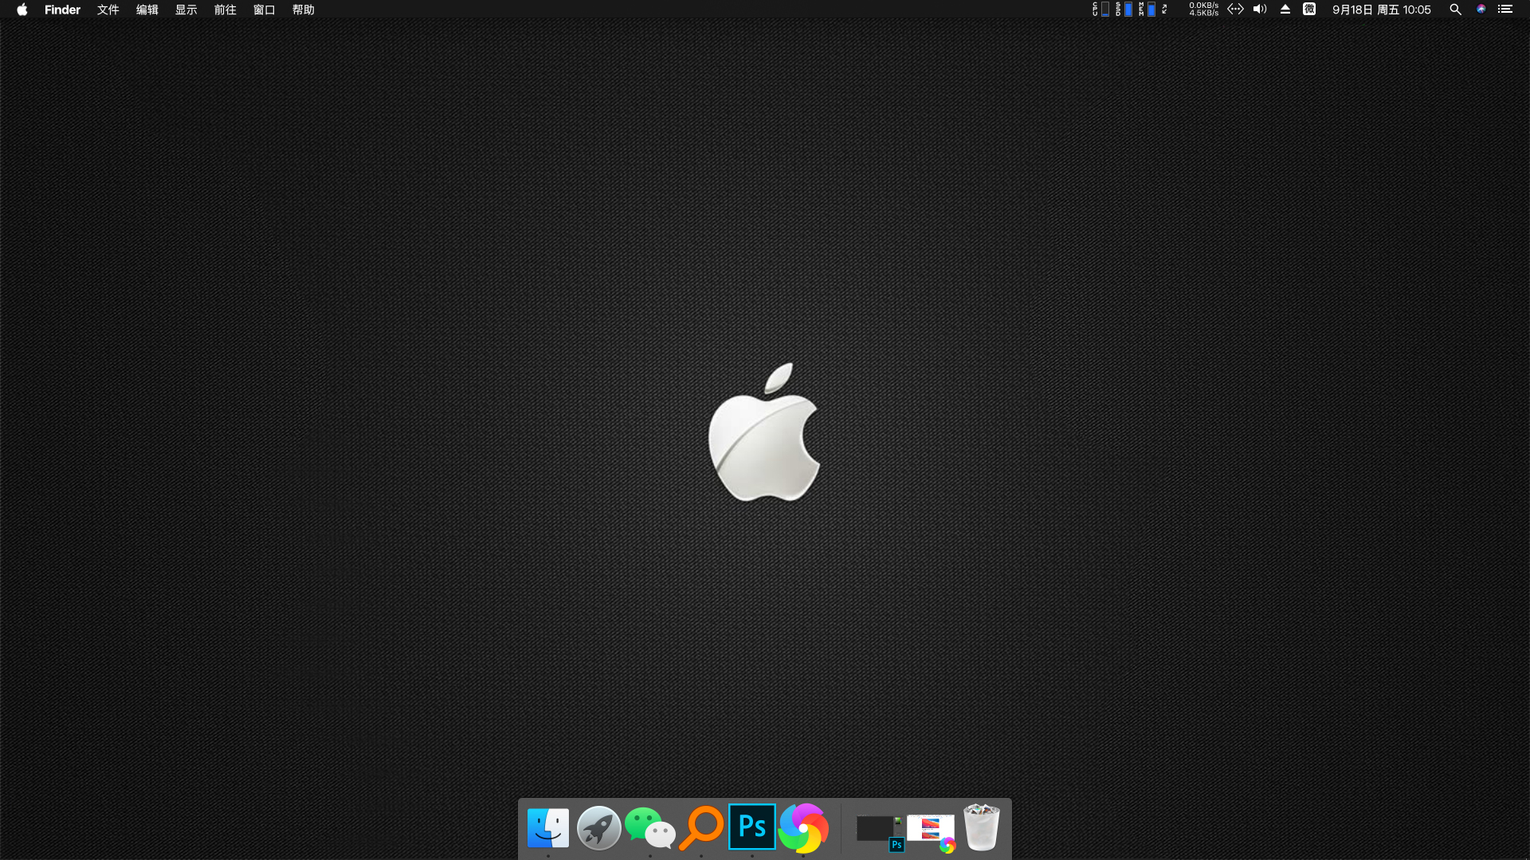Click the eject icon in the menu bar
1530x860 pixels.
point(1285,10)
